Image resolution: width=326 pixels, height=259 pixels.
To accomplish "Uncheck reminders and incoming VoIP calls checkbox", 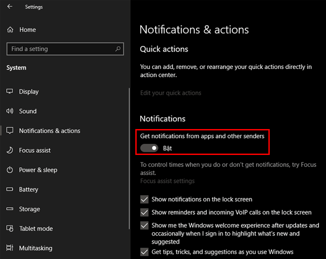I will pyautogui.click(x=144, y=213).
